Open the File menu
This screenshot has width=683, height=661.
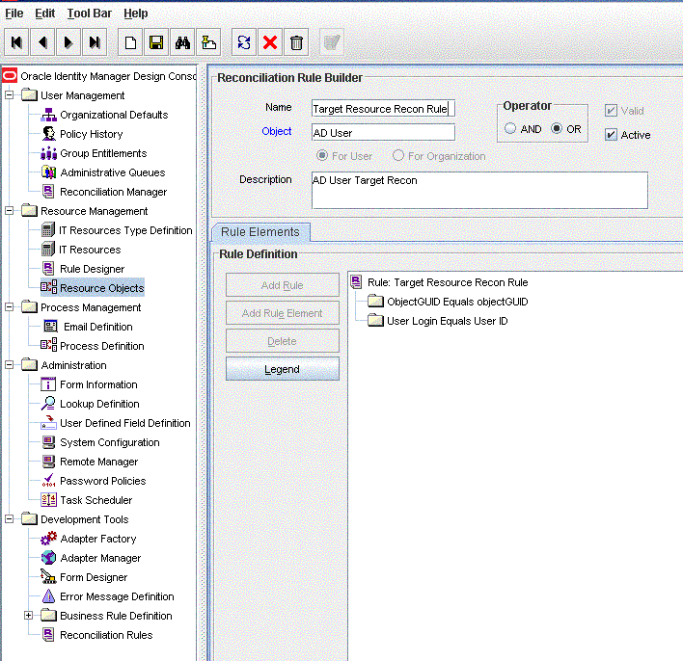click(x=14, y=13)
